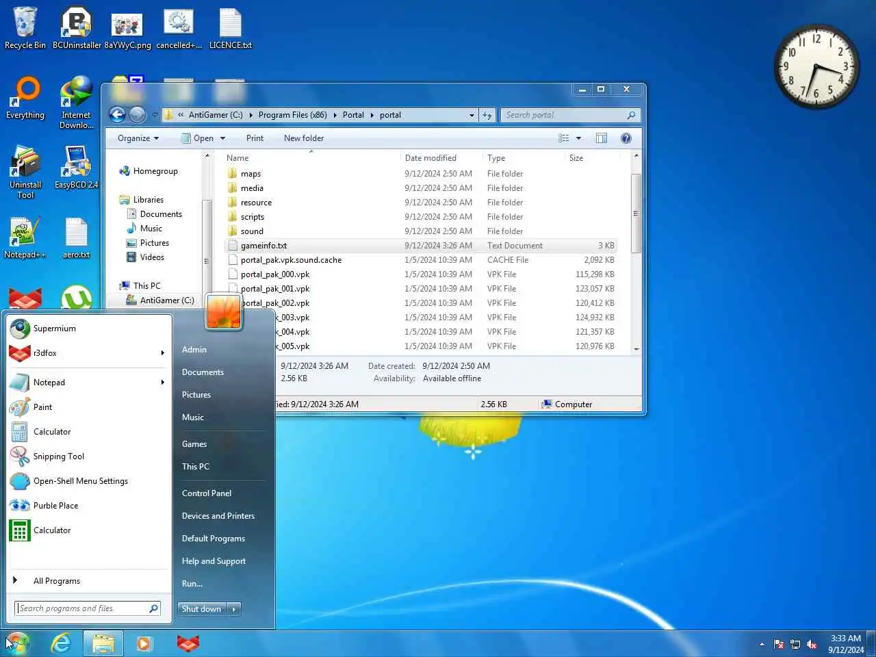Open change view dropdown arrow
Screen dimensions: 876x657
[x=578, y=138]
